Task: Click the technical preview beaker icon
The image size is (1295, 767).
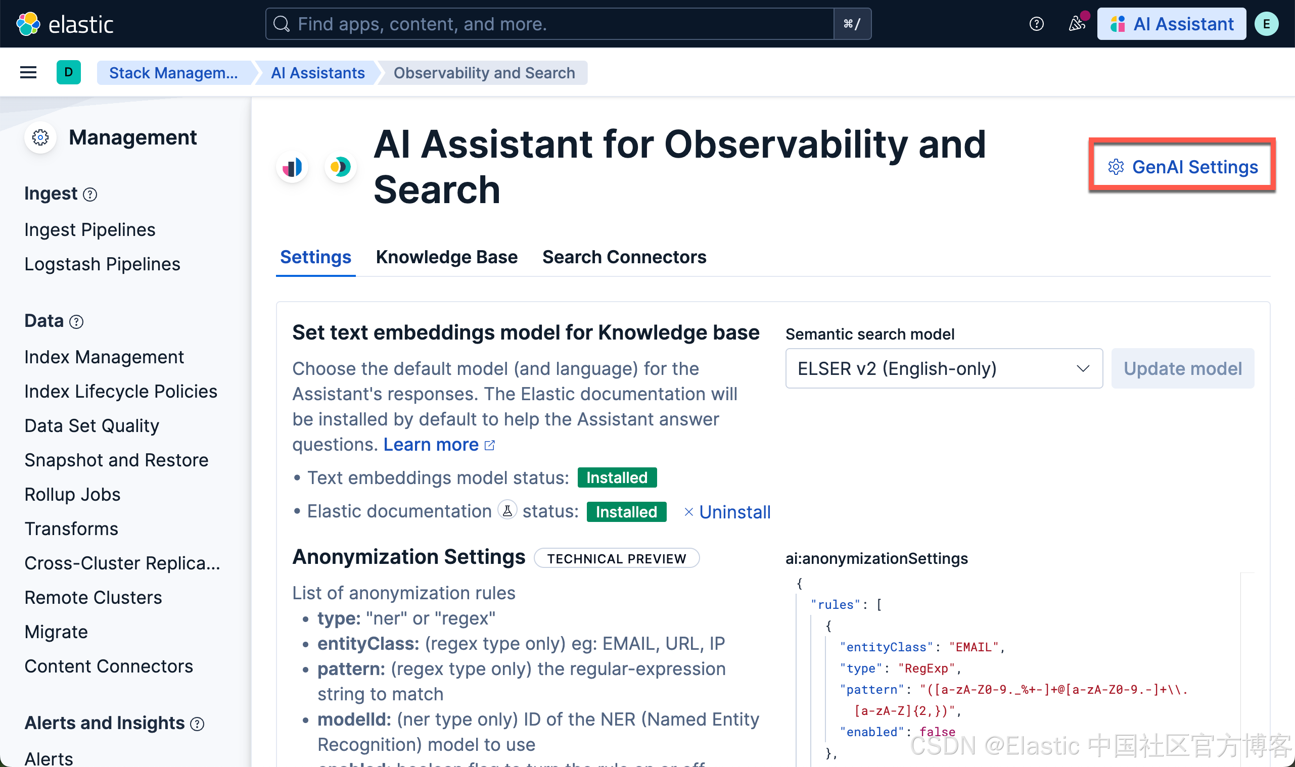Action: click(x=507, y=511)
